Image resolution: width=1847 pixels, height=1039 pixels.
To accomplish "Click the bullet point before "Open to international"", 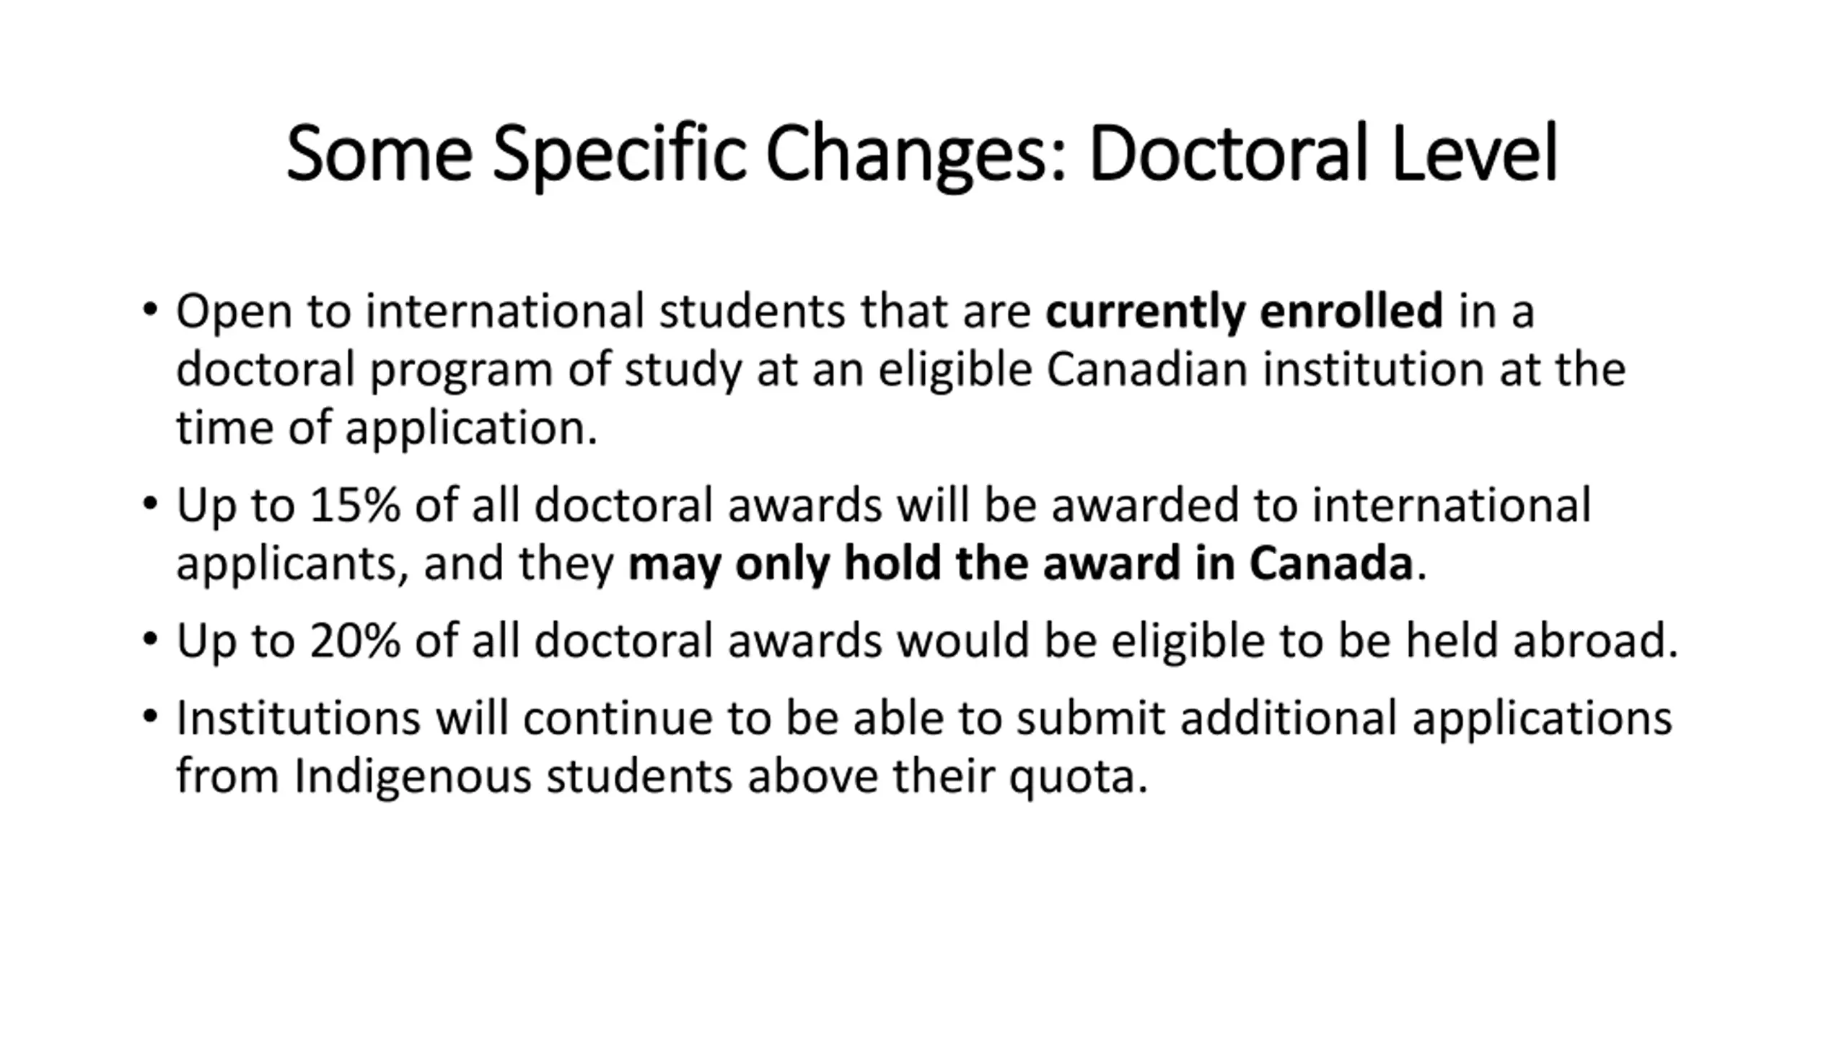I will 150,310.
